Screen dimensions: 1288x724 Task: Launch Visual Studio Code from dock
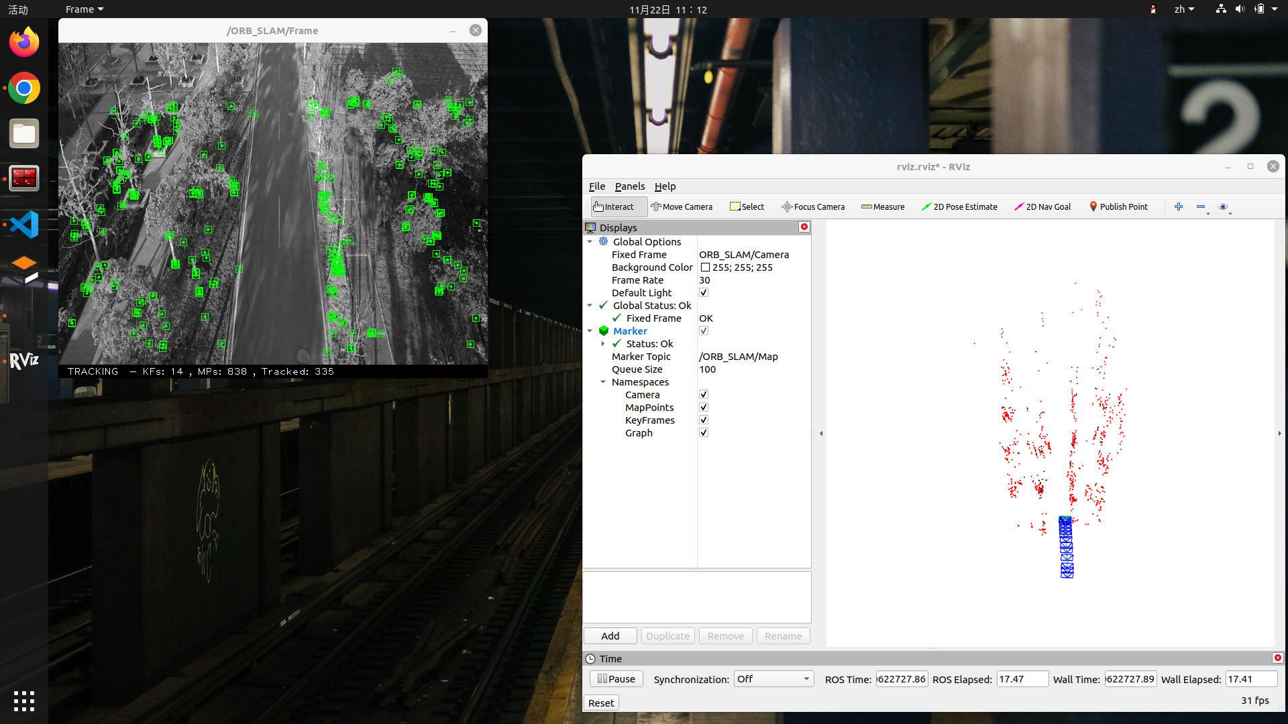(24, 225)
